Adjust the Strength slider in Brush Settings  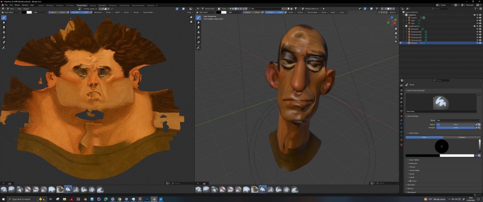pos(456,128)
